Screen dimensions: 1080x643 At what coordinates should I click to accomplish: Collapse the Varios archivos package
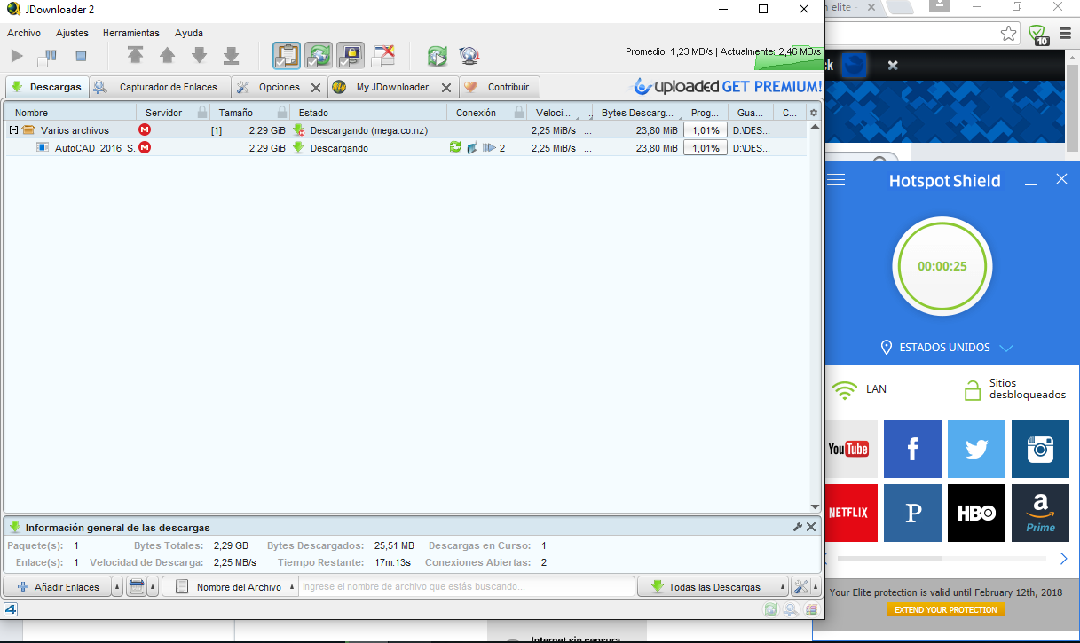tap(13, 130)
